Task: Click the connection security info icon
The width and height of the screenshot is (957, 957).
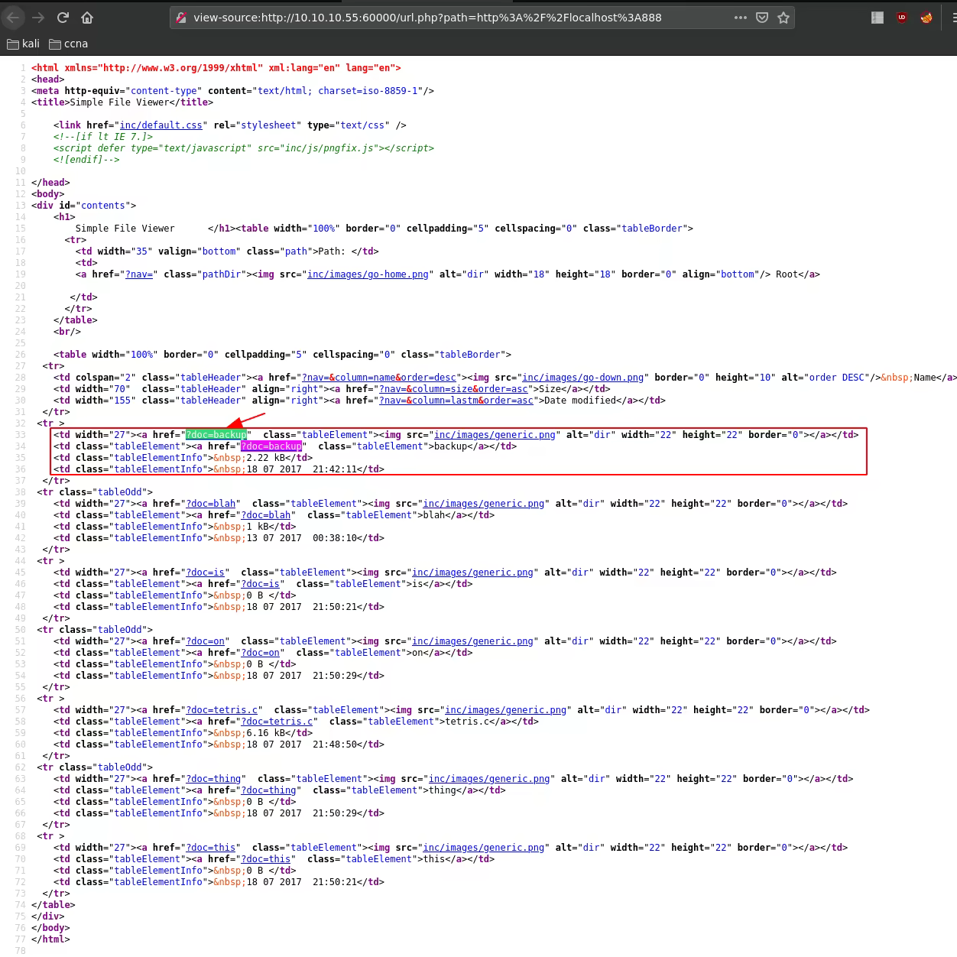Action: pyautogui.click(x=181, y=18)
